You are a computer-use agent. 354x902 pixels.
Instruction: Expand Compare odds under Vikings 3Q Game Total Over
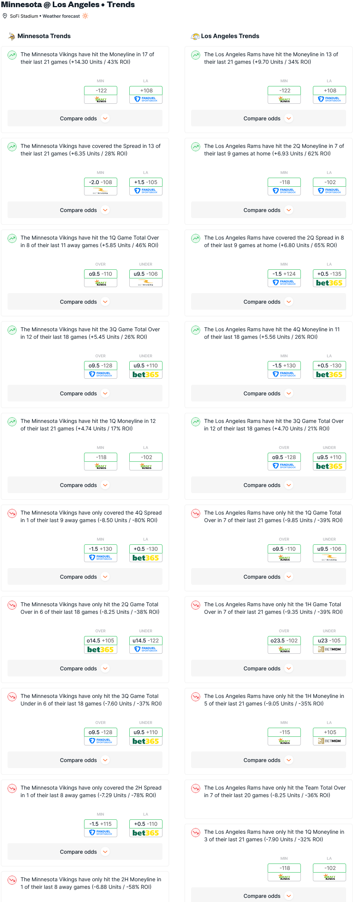tap(85, 393)
